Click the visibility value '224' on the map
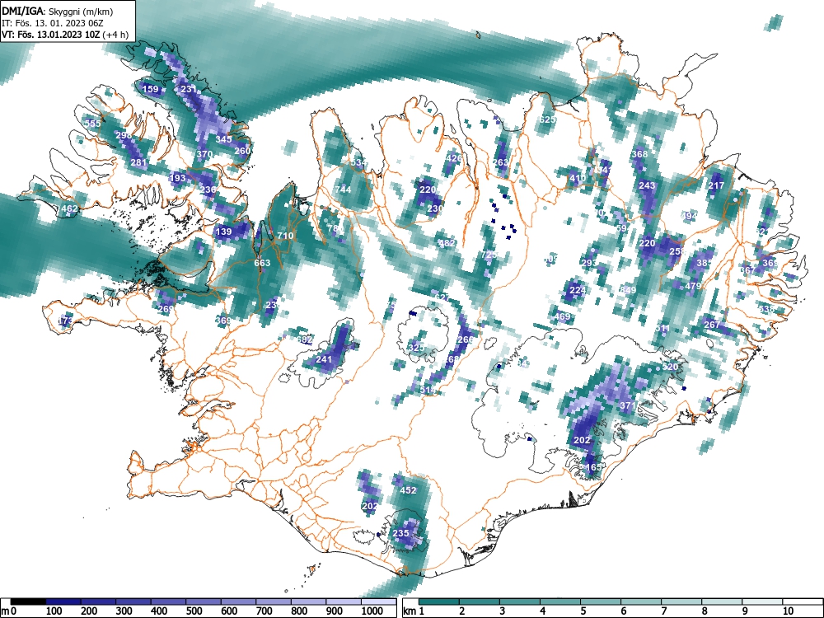 [x=578, y=290]
